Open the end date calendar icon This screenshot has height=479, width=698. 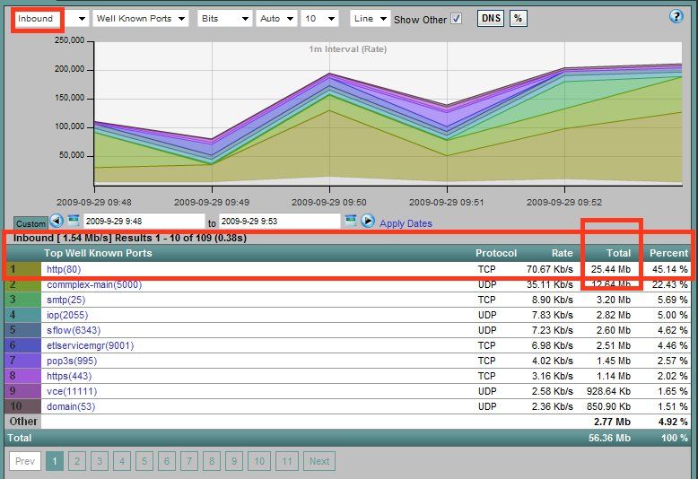click(x=351, y=221)
